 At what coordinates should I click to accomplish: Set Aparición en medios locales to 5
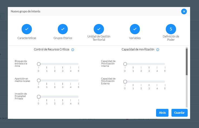click(x=78, y=80)
